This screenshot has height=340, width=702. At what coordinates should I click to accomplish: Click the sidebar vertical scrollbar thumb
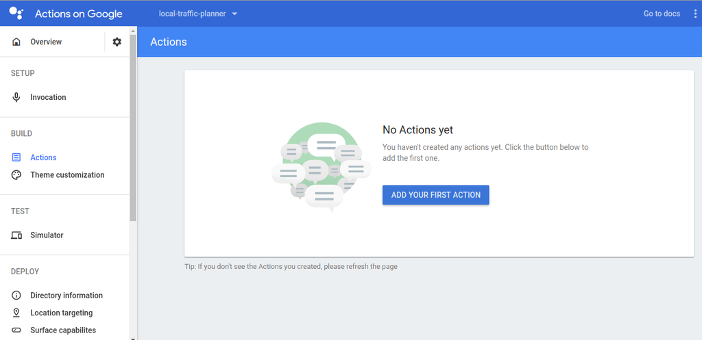tap(133, 127)
